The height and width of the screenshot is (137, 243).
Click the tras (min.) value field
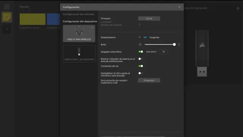coord(163,52)
